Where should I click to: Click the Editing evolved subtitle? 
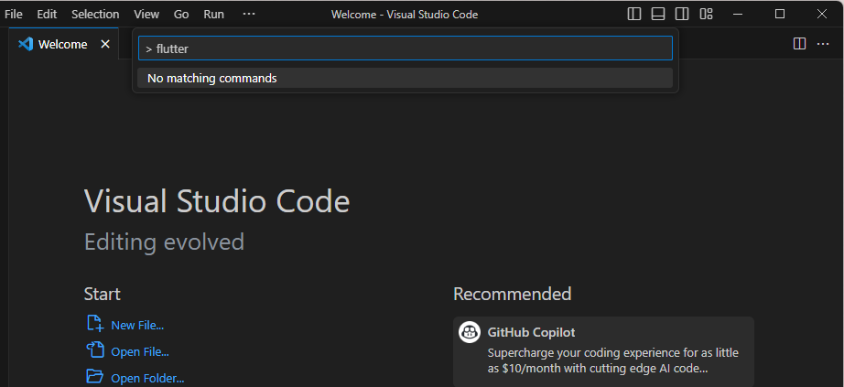(164, 242)
